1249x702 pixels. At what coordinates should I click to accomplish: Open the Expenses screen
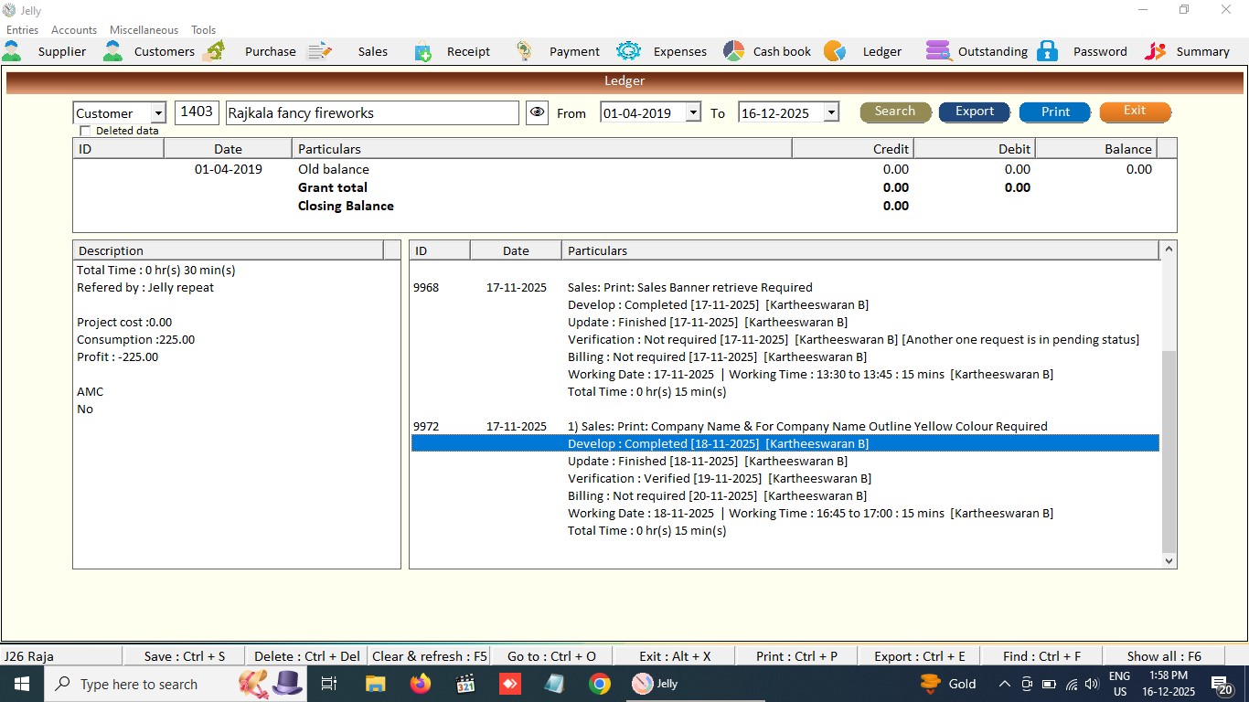[662, 51]
